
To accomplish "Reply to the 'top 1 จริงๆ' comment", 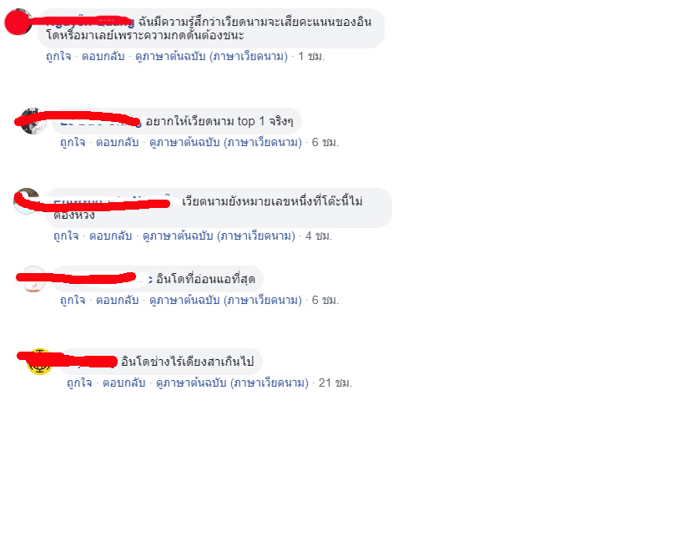I will coord(117,142).
